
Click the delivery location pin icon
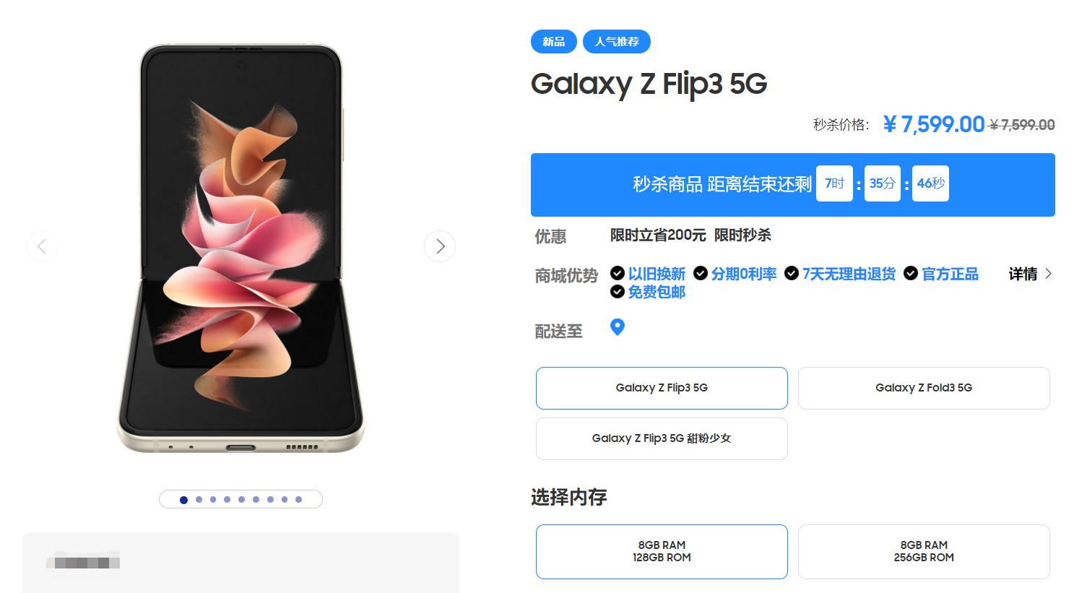(618, 327)
